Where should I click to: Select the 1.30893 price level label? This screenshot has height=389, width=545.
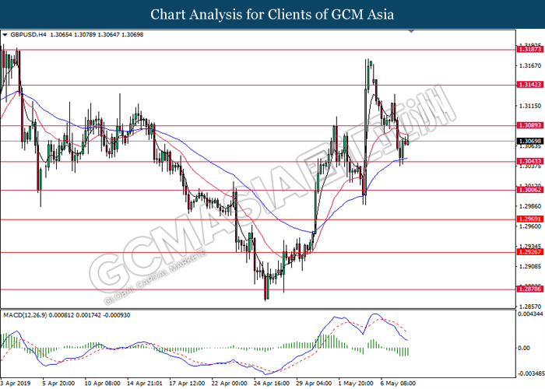[529, 125]
